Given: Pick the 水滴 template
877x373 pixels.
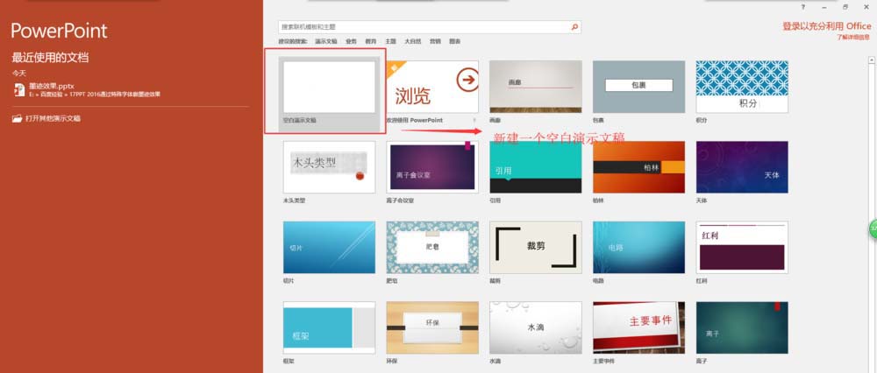Looking at the screenshot, I should [x=535, y=327].
